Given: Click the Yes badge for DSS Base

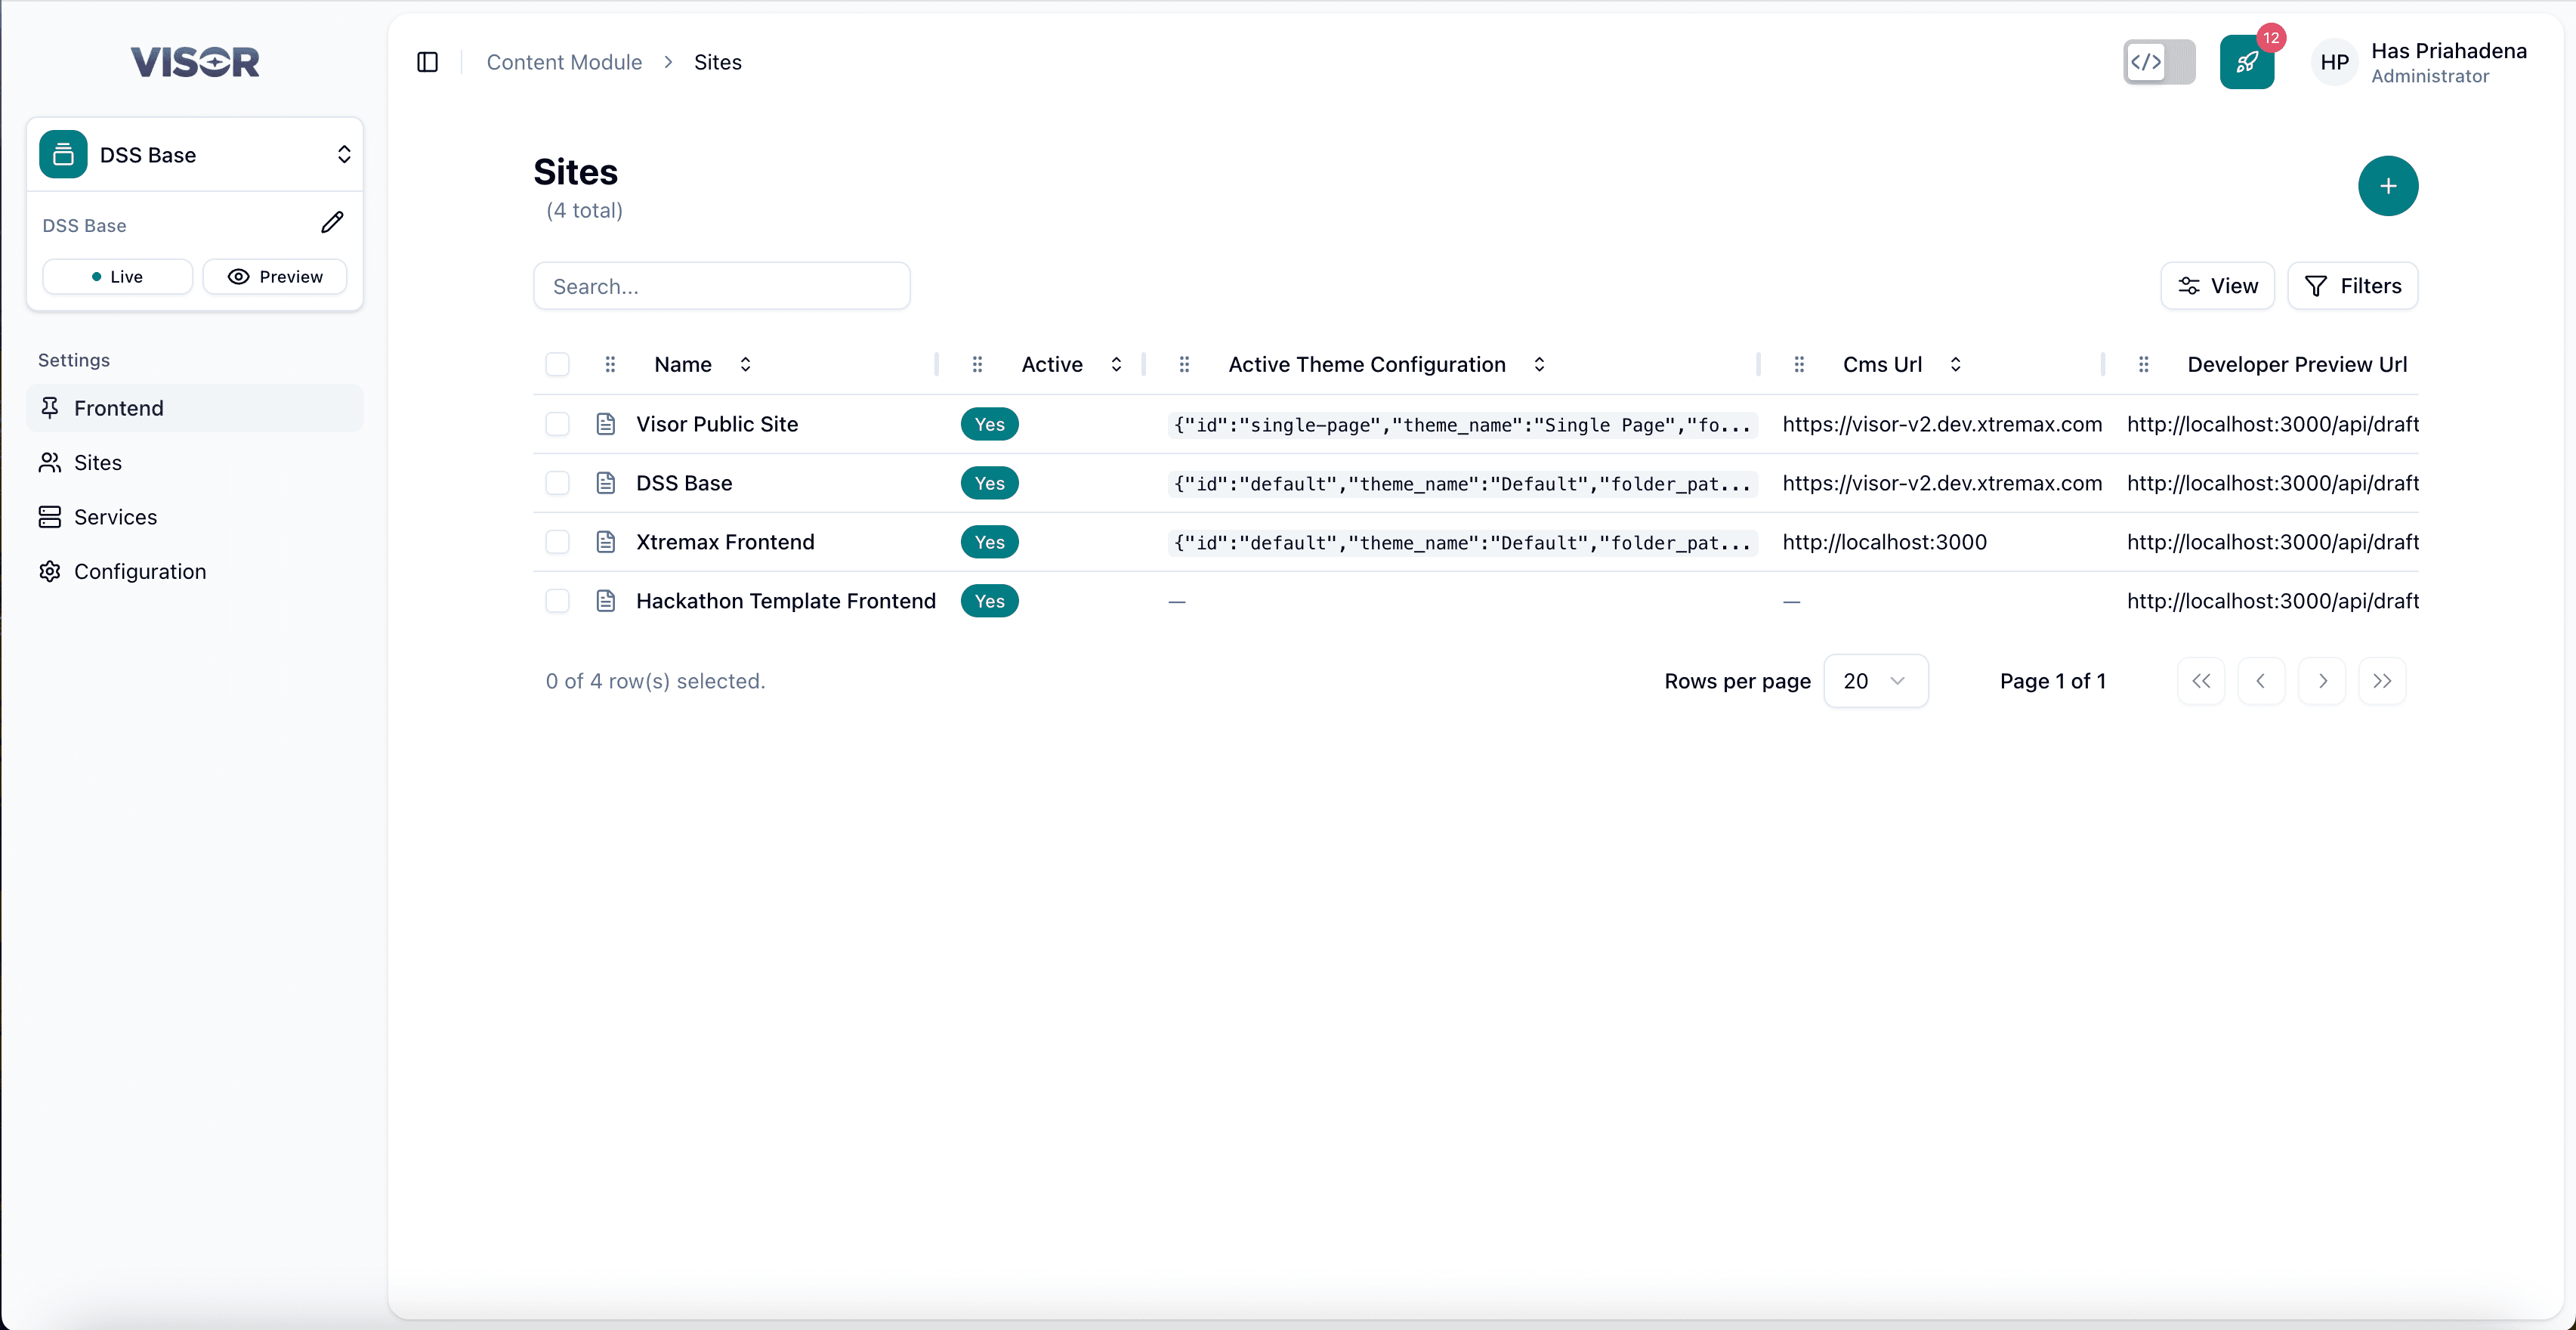Looking at the screenshot, I should [x=989, y=483].
